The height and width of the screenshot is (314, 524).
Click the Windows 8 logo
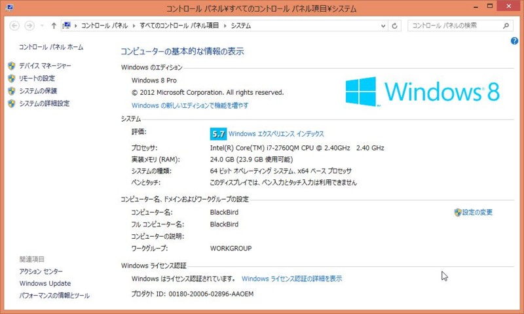[x=422, y=92]
